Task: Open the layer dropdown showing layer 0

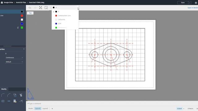Action: (65, 7)
